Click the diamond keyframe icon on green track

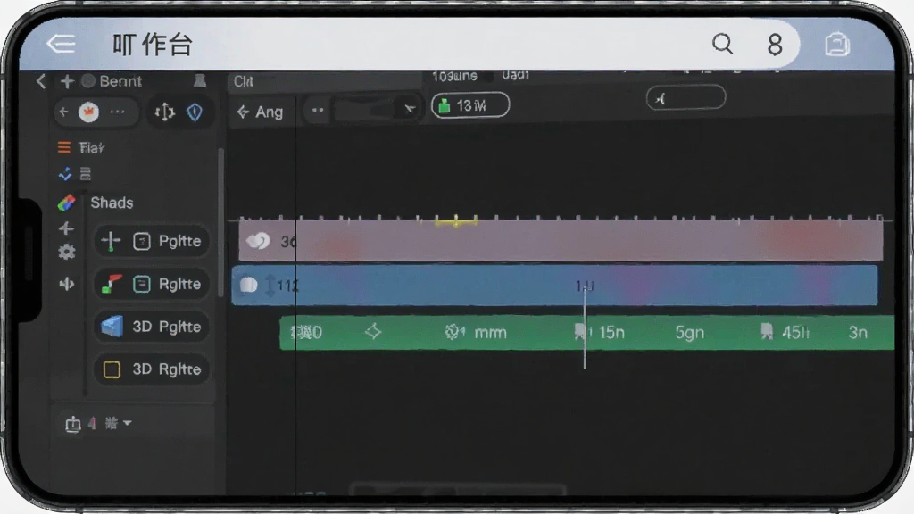click(x=373, y=332)
